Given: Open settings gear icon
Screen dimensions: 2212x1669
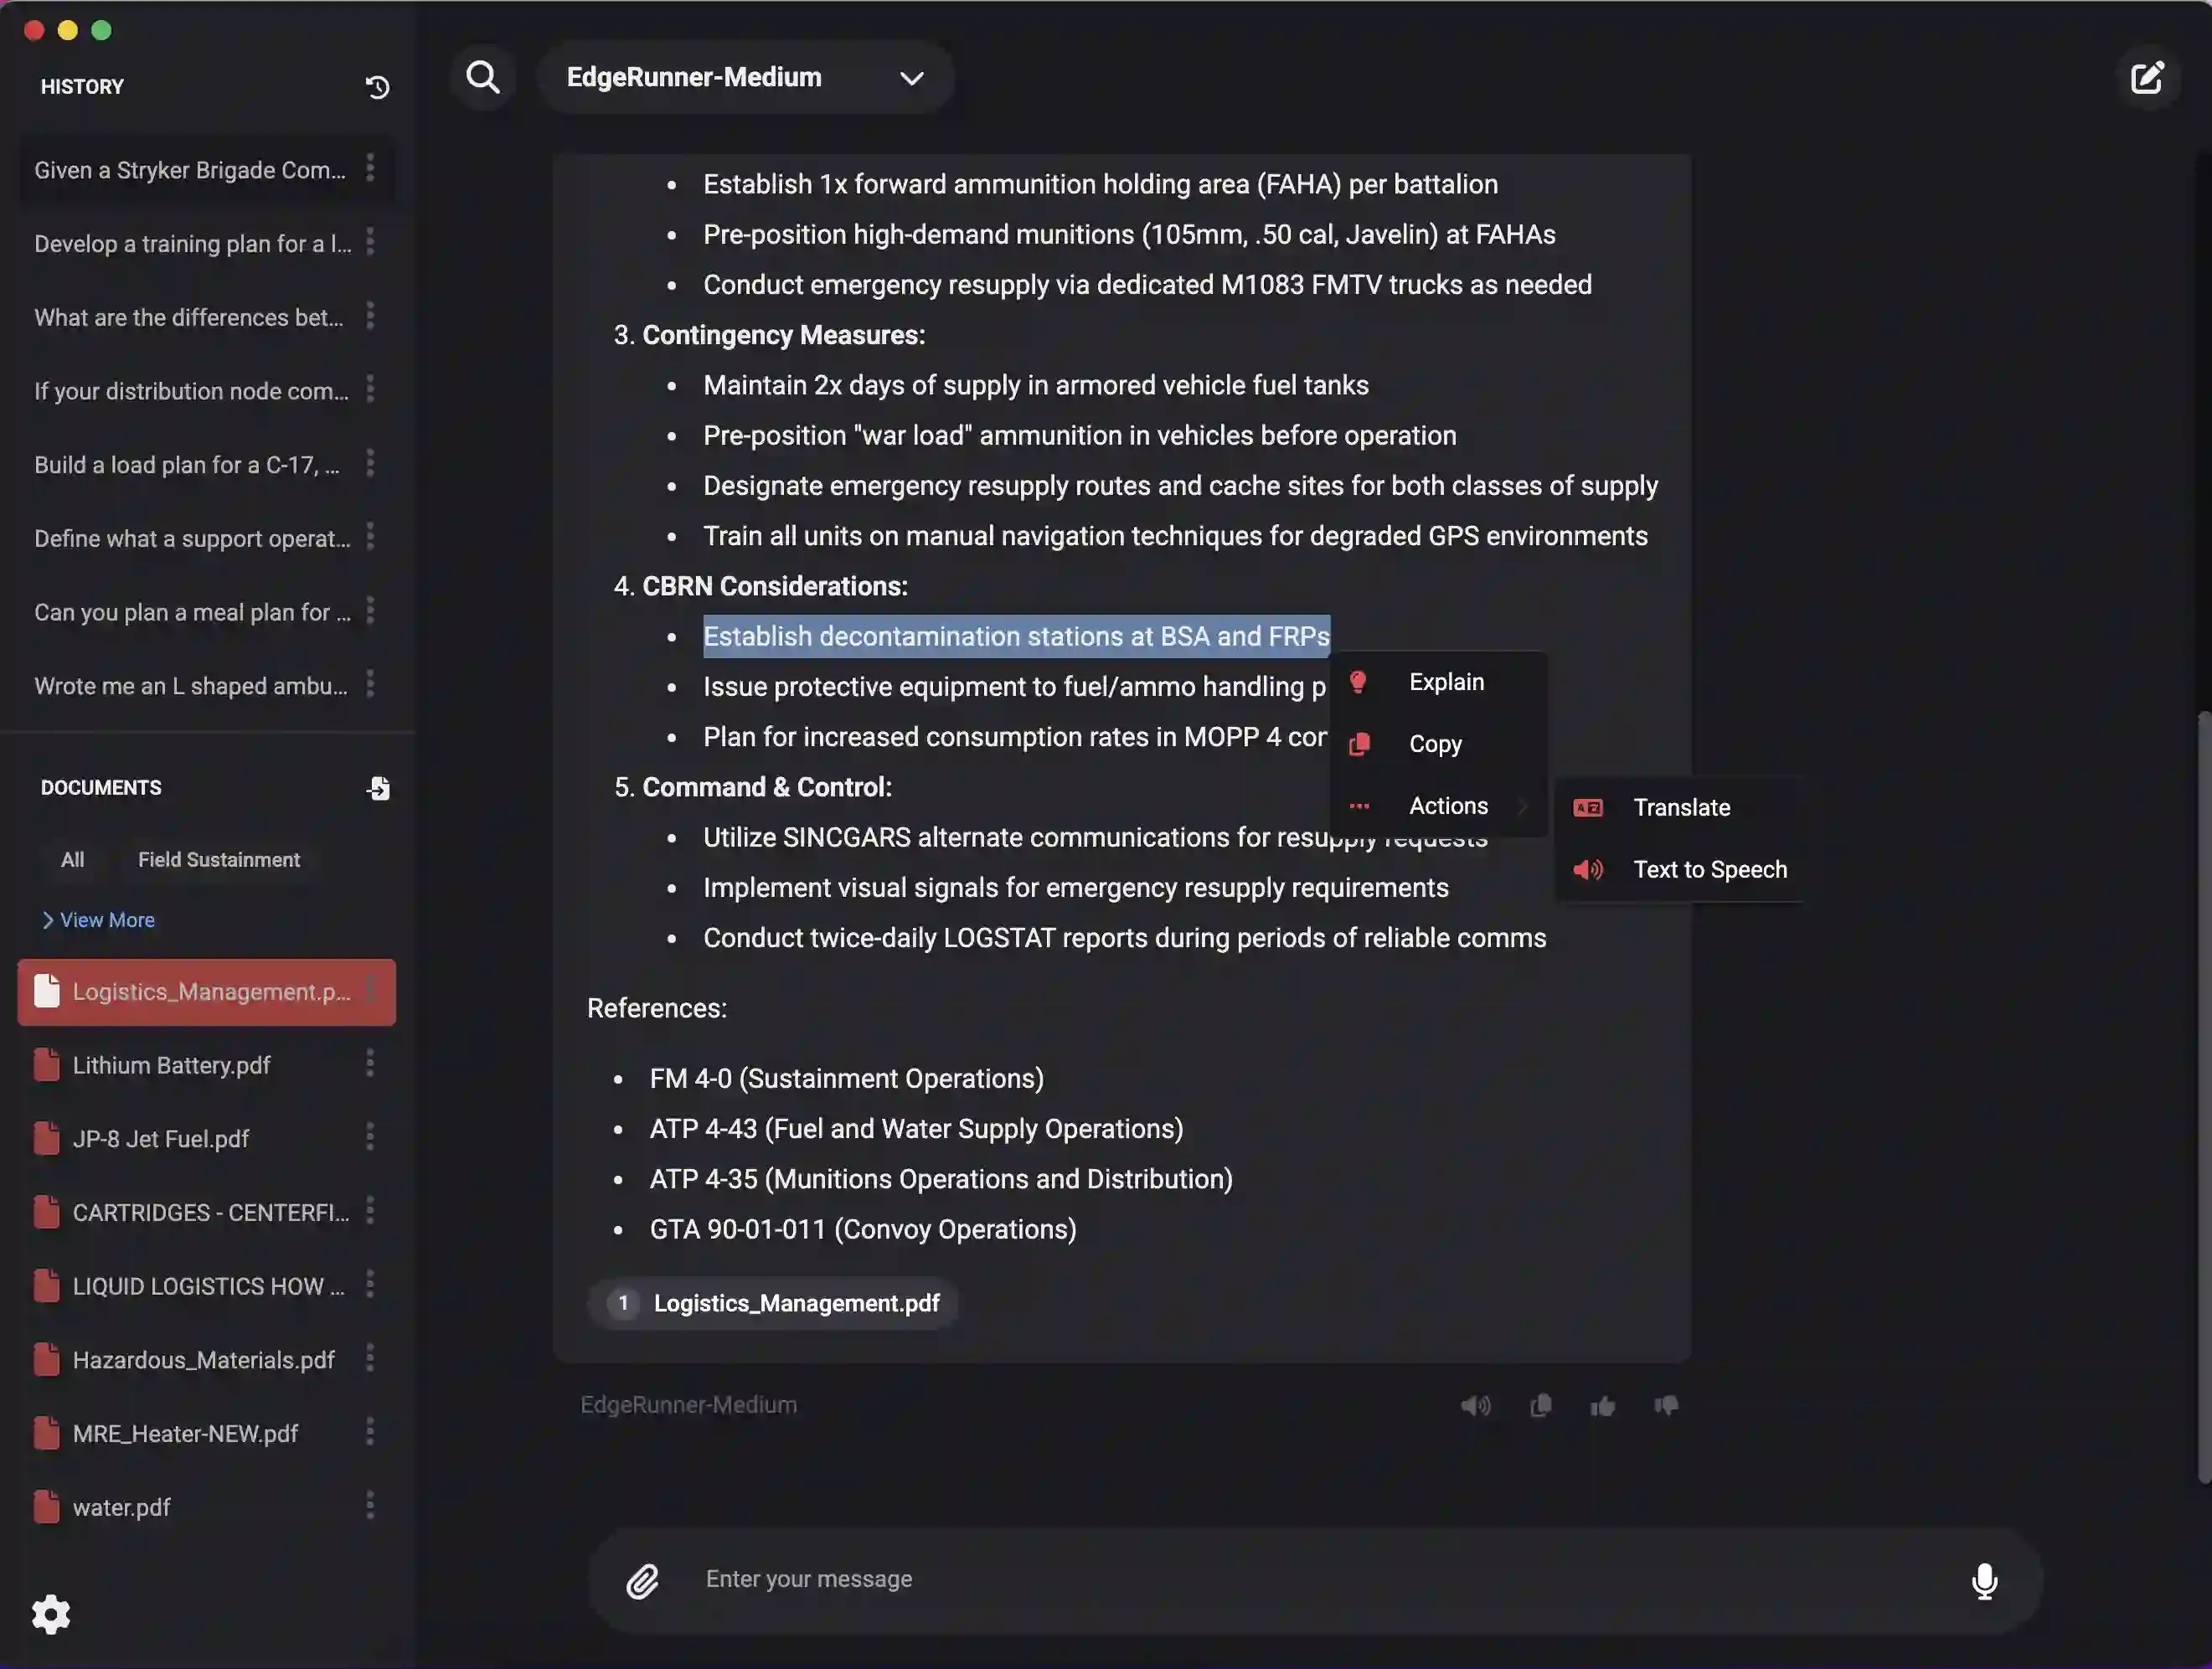Looking at the screenshot, I should tap(51, 1614).
